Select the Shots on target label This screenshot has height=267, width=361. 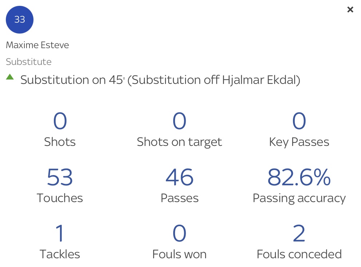pyautogui.click(x=179, y=142)
